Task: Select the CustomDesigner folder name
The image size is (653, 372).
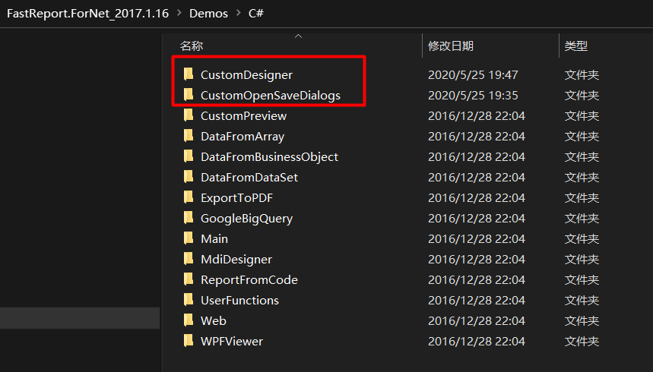Action: (x=246, y=75)
